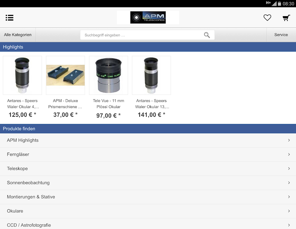Screen dimensions: 296x229
Task: Open Antares Speers Waler Okular 4 thumbnail
Action: [22, 75]
